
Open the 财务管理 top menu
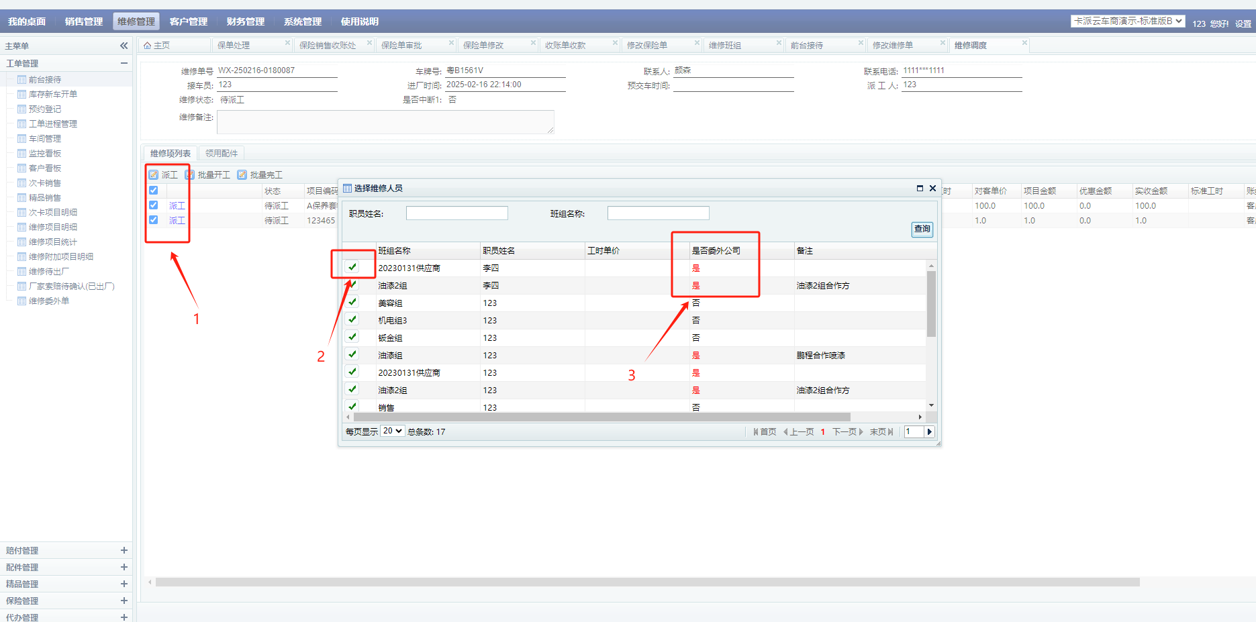point(246,21)
